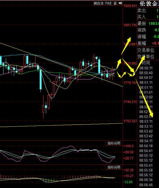Toggle the 均线 moving average lines button

point(108,3)
